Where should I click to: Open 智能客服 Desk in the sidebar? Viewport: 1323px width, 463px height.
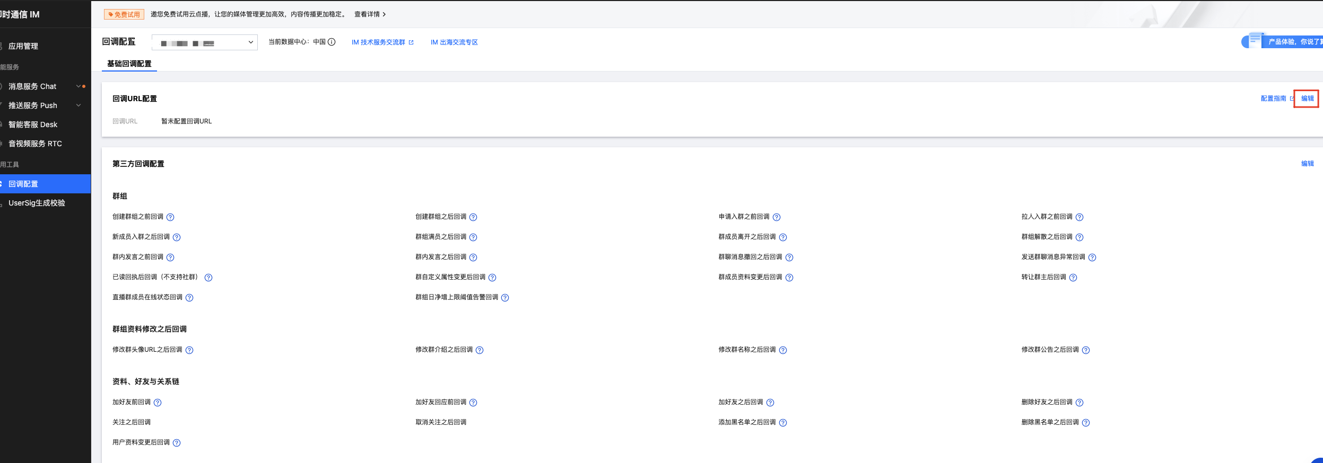[x=33, y=124]
